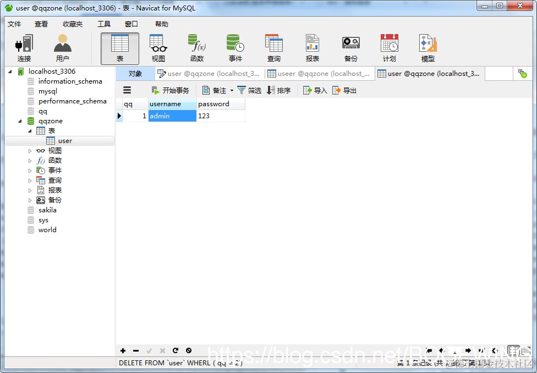Viewport: 537px width, 373px height.
Task: Switch to the first user @qqzone design tab
Action: coord(210,74)
